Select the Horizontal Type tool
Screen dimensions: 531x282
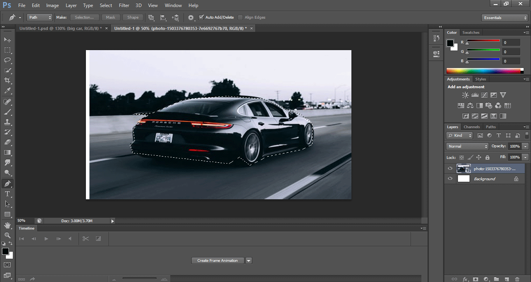click(x=7, y=194)
